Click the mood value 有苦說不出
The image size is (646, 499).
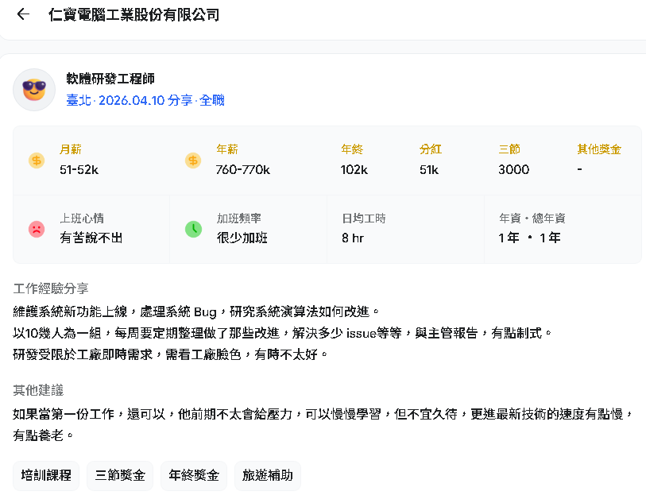pyautogui.click(x=91, y=238)
